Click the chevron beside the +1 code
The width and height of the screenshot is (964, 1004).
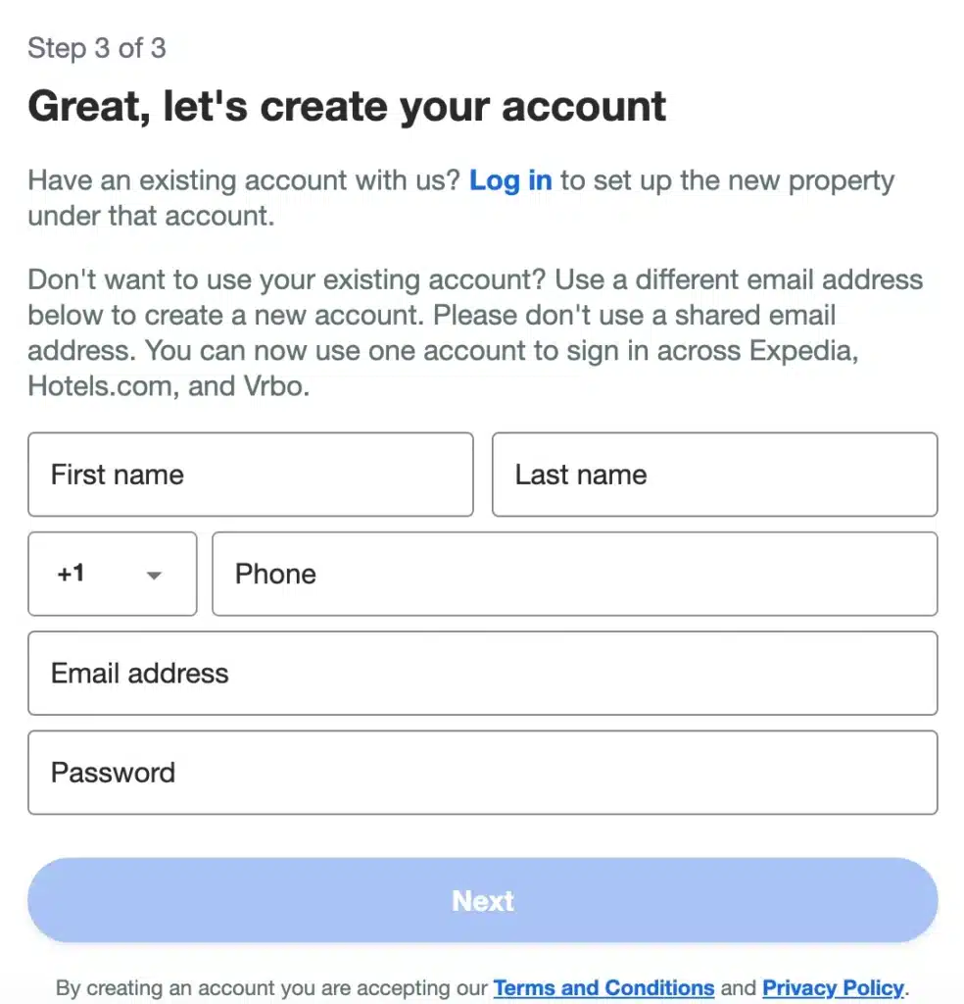tap(153, 577)
